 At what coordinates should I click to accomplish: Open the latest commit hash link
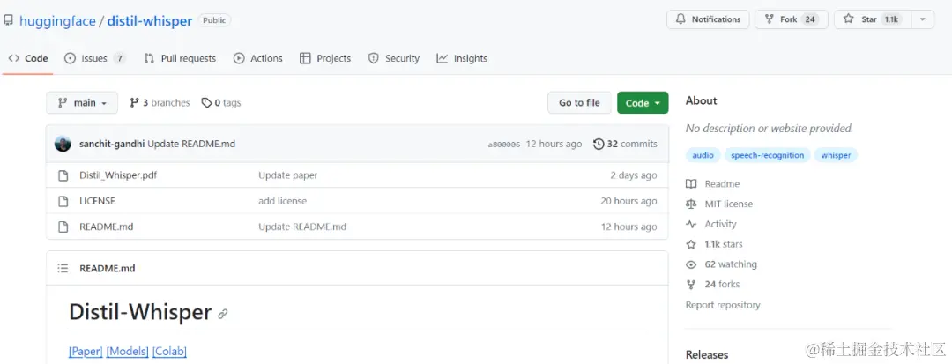tap(504, 145)
